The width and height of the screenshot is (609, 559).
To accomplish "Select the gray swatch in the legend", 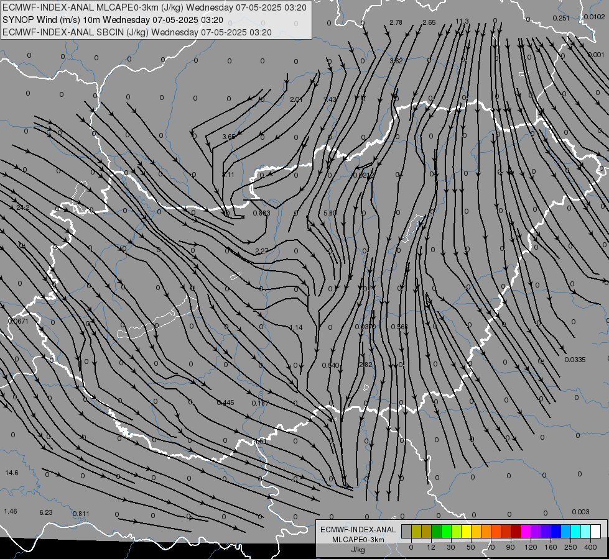I will coord(406,532).
